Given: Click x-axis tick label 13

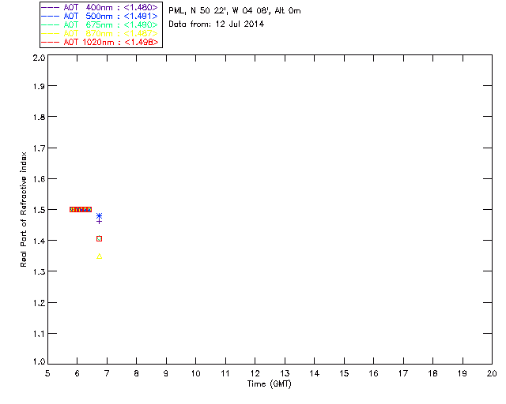Looking at the screenshot, I should [285, 373].
